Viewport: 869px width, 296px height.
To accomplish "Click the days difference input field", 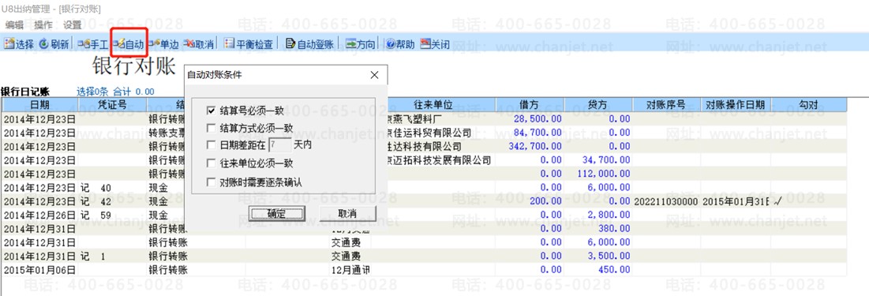I will (280, 145).
